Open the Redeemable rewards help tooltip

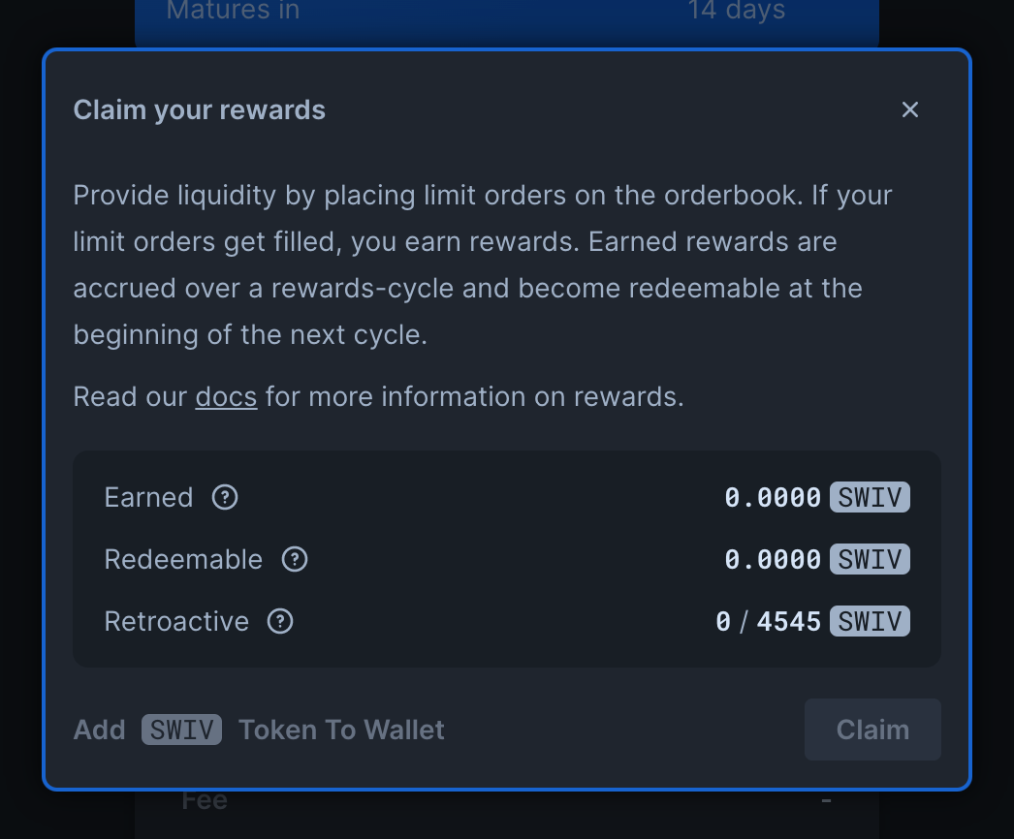[294, 559]
